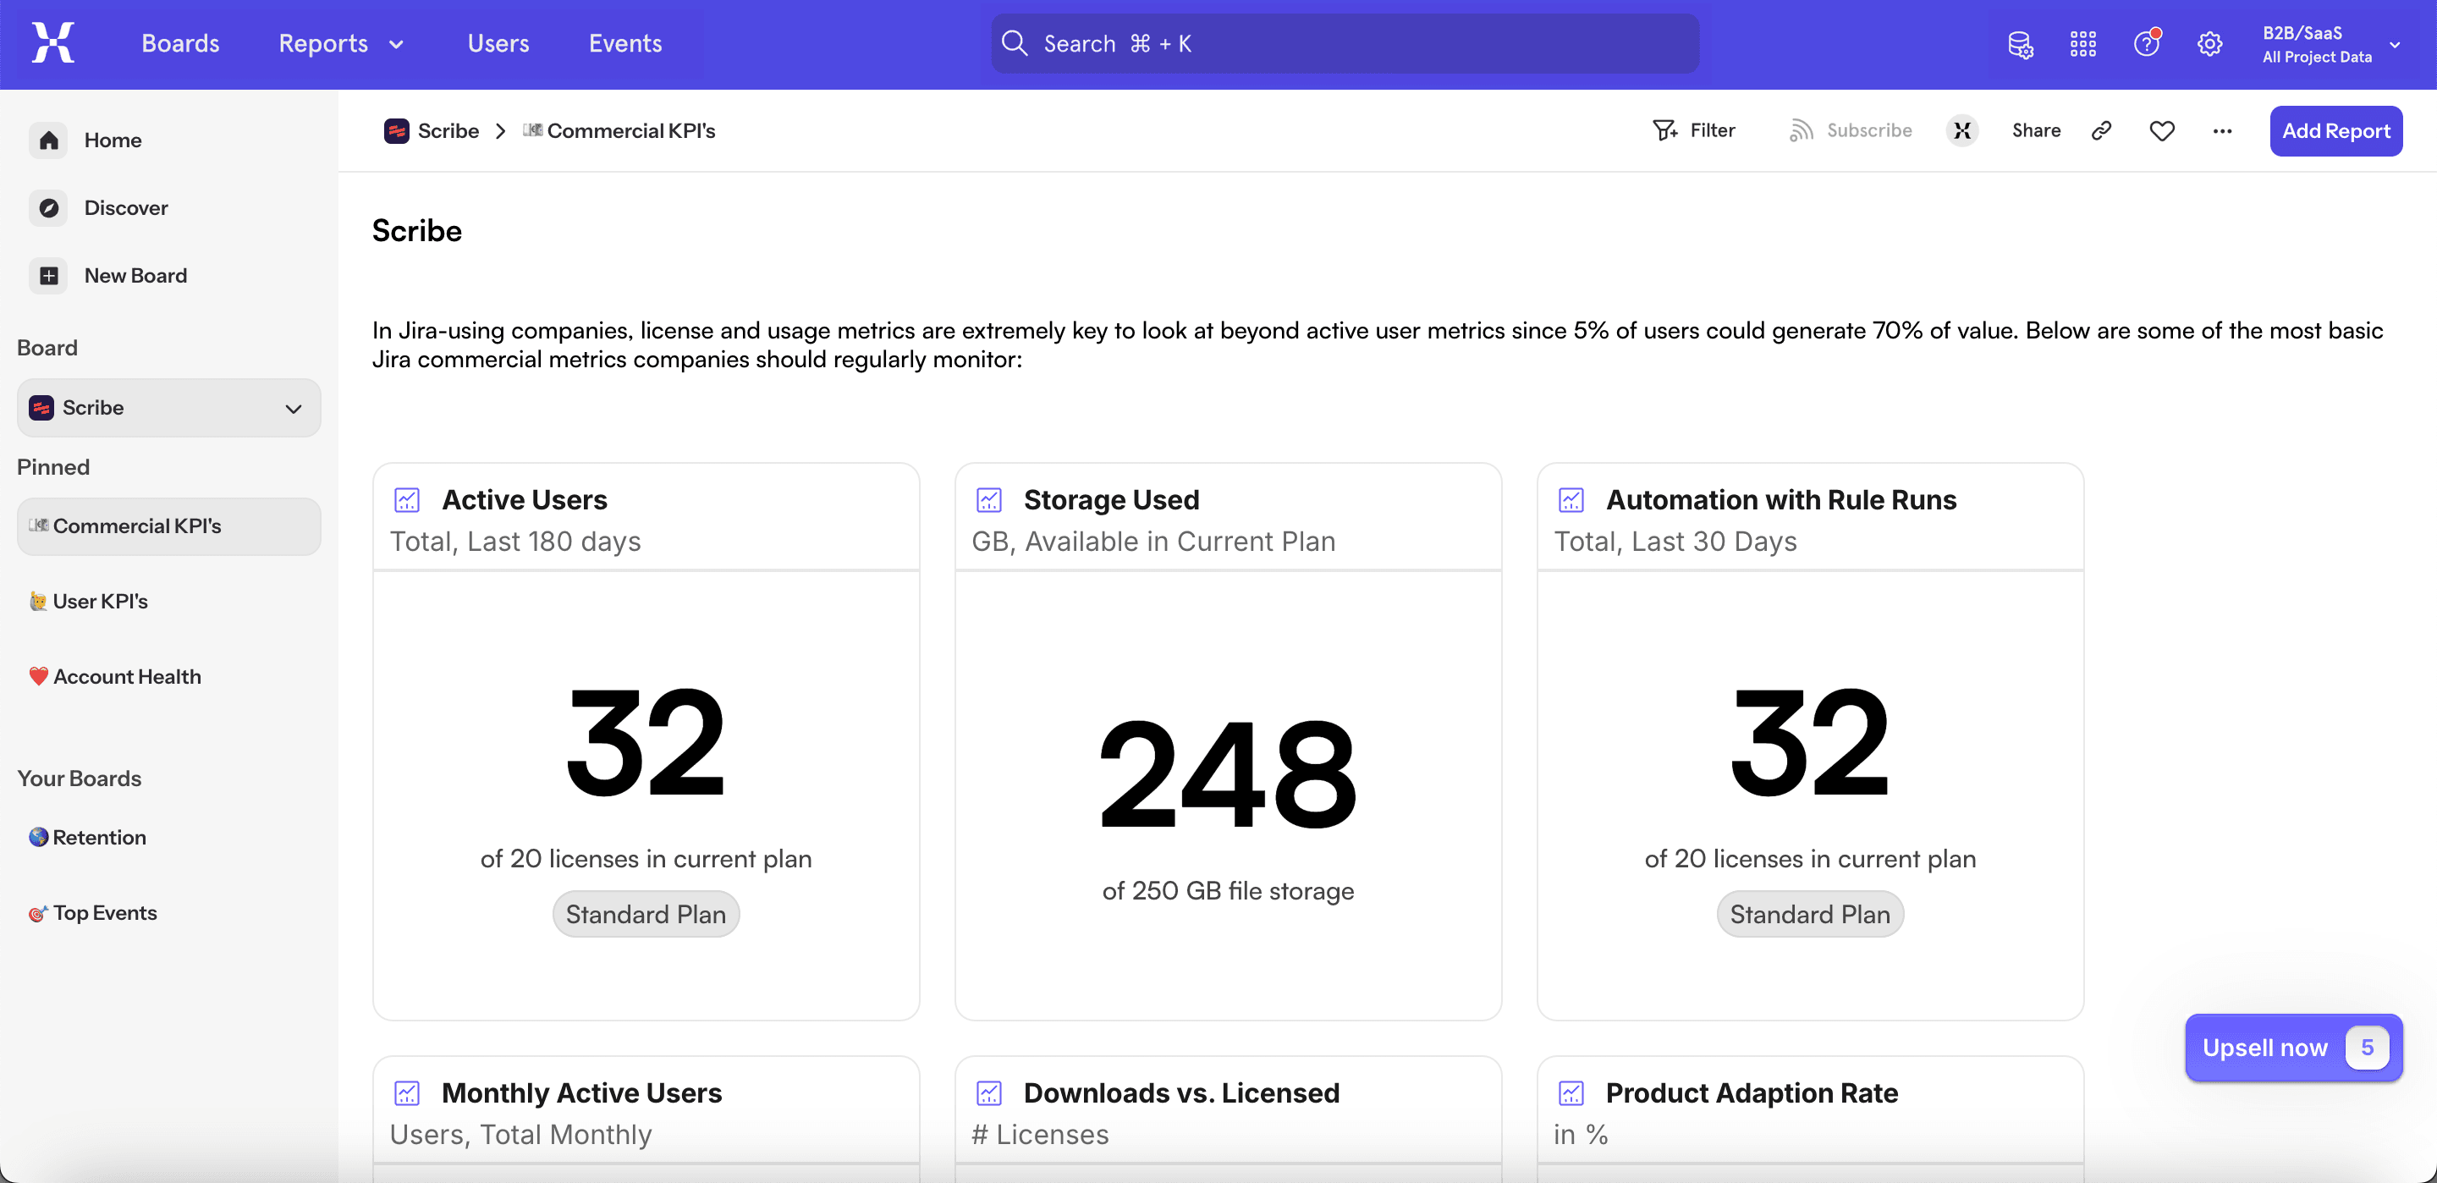
Task: Open Monthly Active Users report
Action: click(x=582, y=1093)
